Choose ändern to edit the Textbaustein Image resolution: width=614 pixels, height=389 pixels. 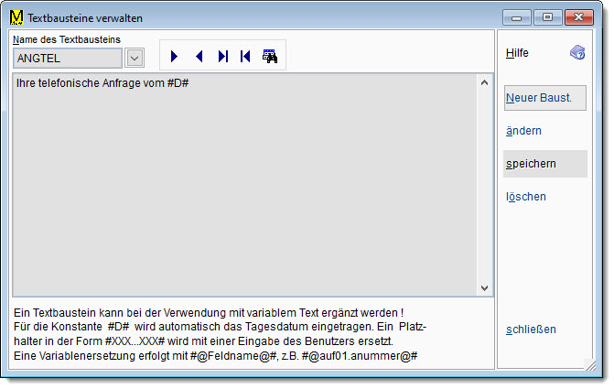[x=523, y=131]
